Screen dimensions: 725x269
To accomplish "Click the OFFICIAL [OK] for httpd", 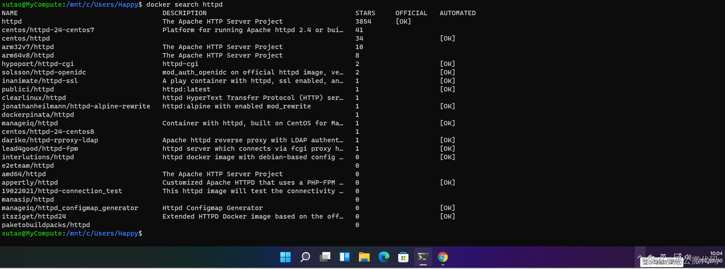I will pos(403,21).
